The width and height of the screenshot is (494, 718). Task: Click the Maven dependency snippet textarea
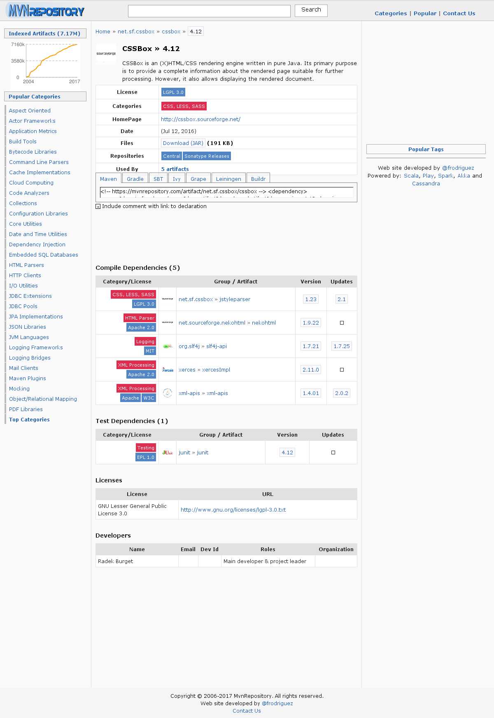(226, 192)
